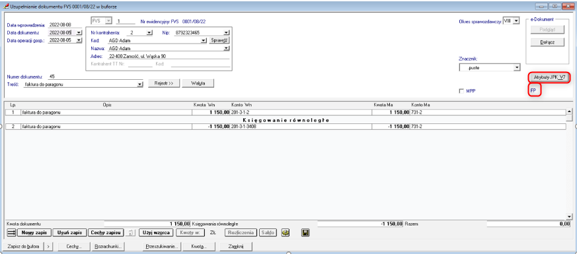Click the Zamknij button
This screenshot has height=254, width=577.
(236, 246)
